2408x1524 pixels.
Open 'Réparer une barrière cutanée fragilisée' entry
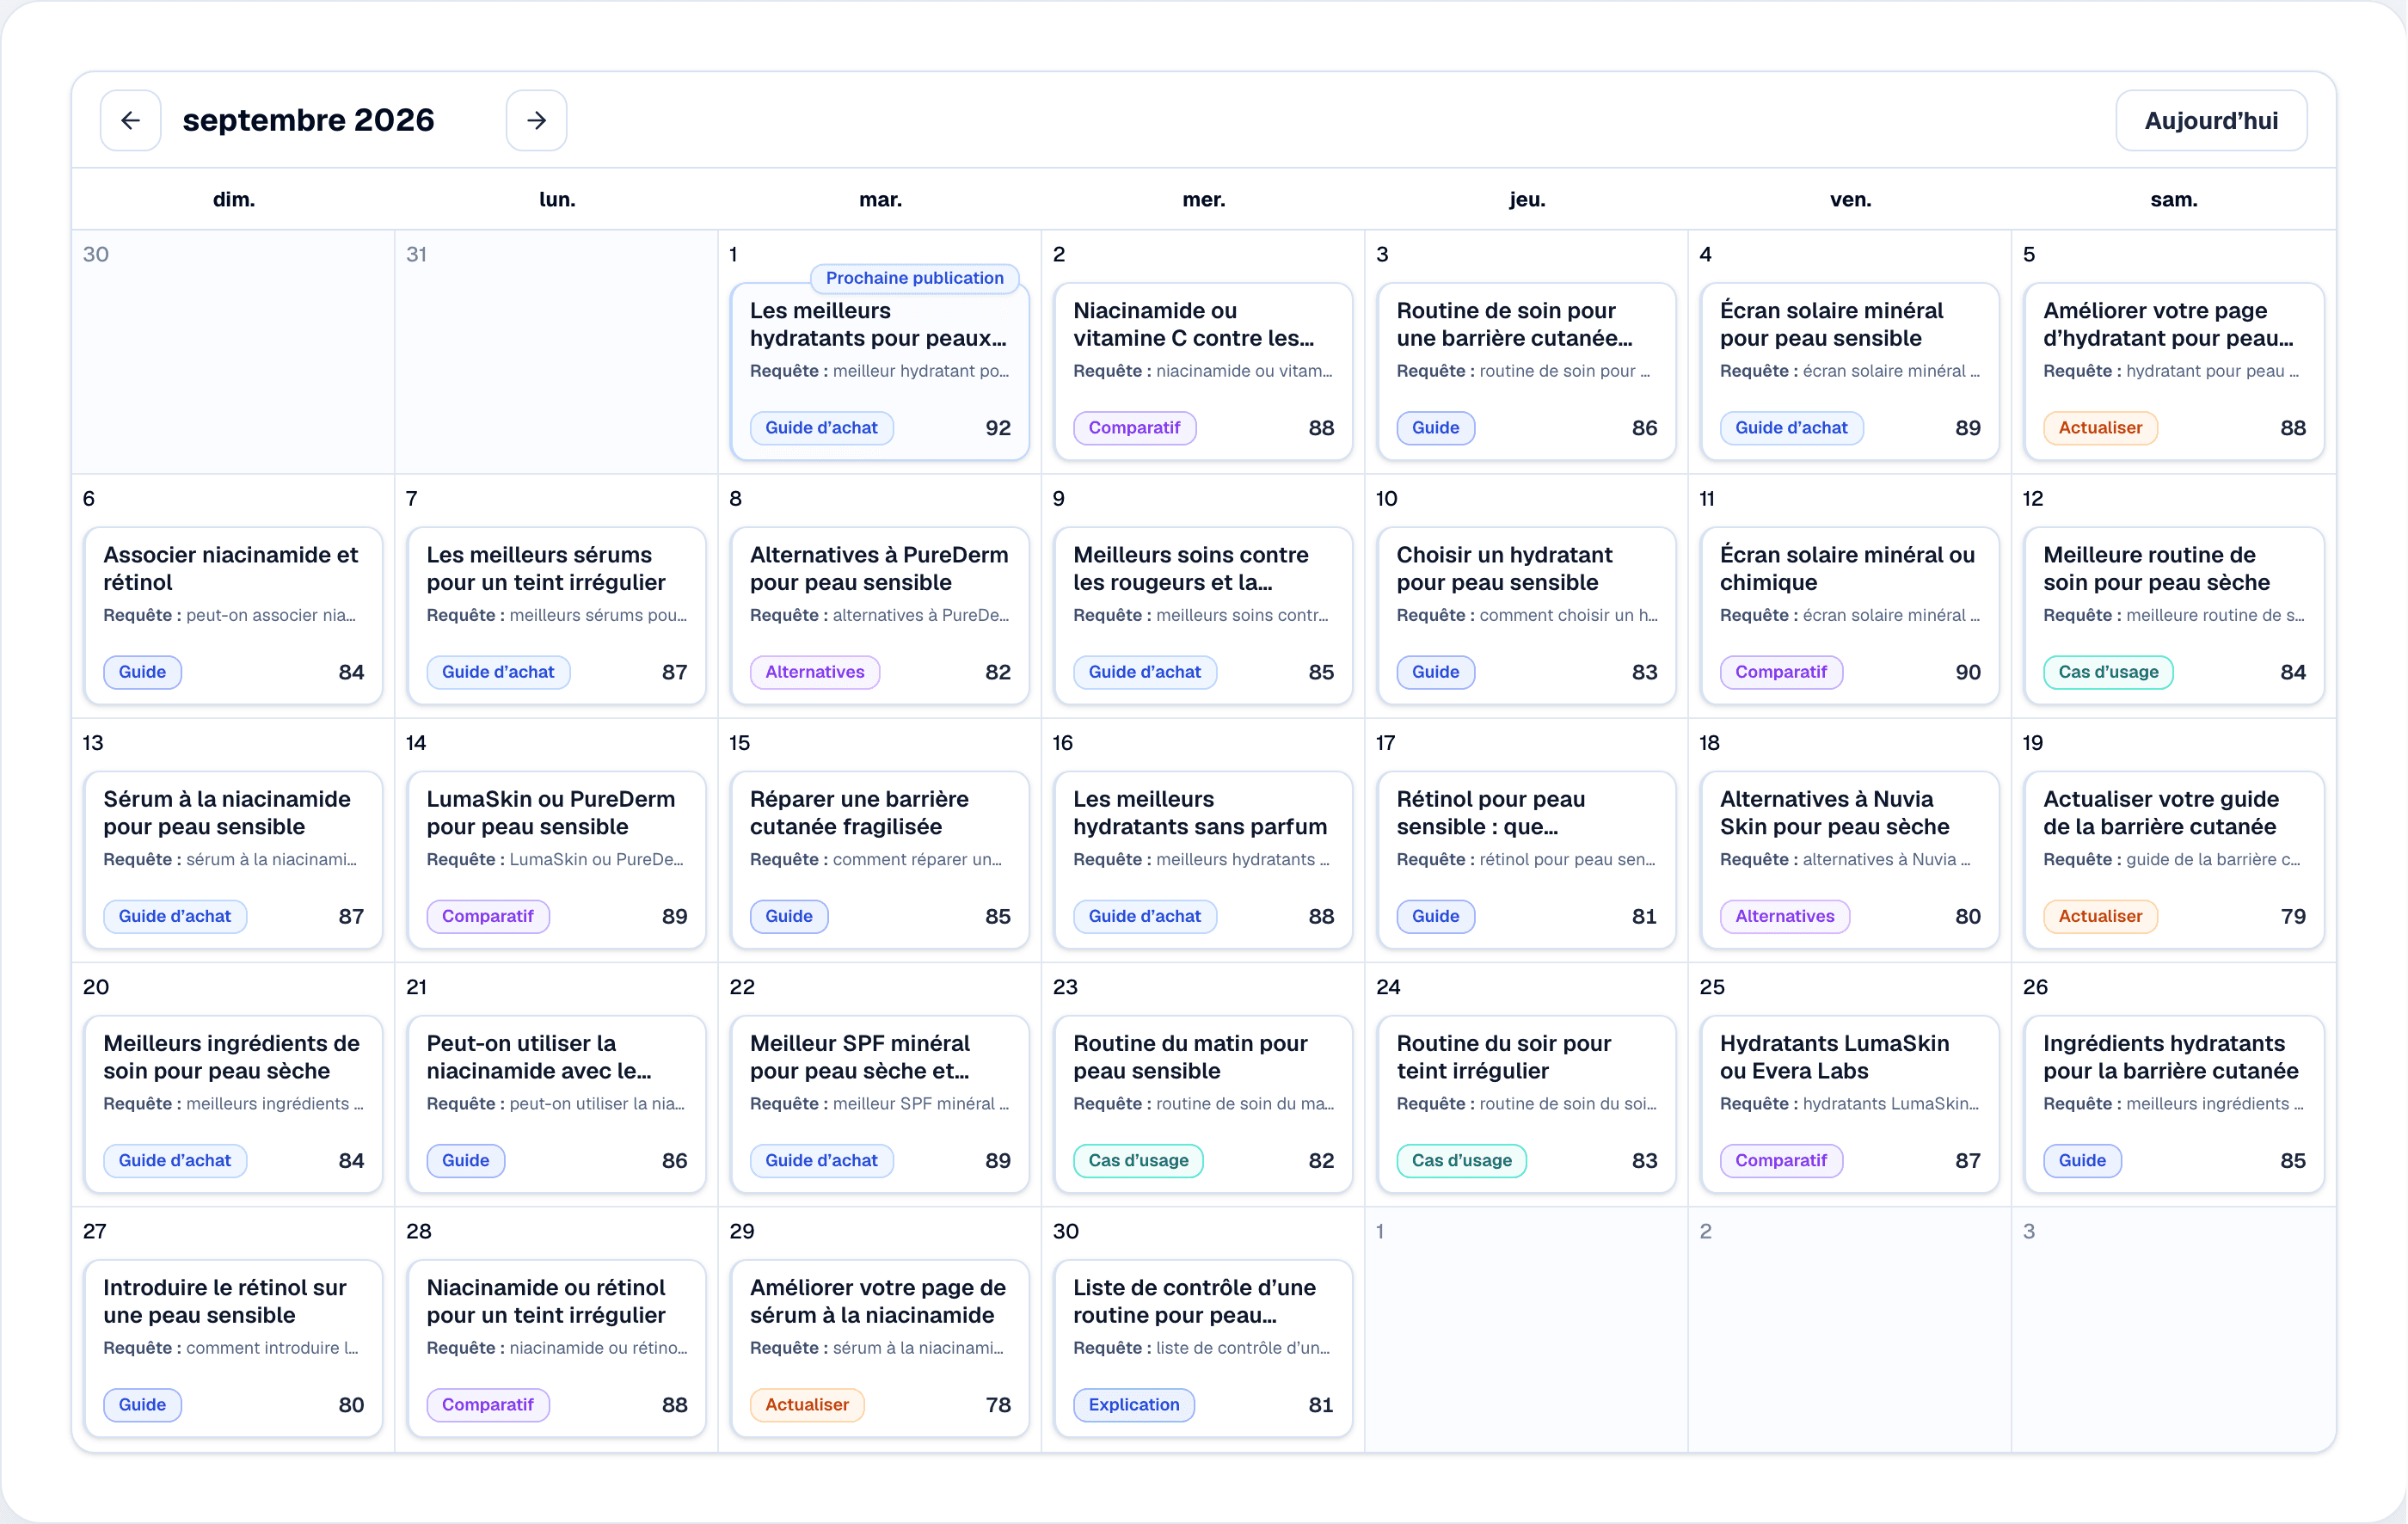tap(879, 859)
